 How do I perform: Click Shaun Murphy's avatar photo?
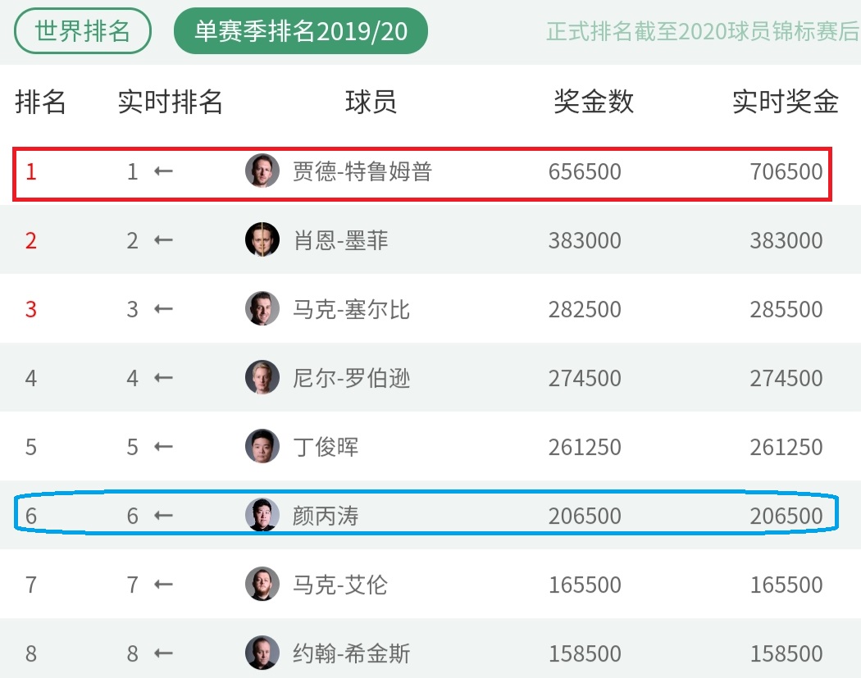[x=262, y=241]
